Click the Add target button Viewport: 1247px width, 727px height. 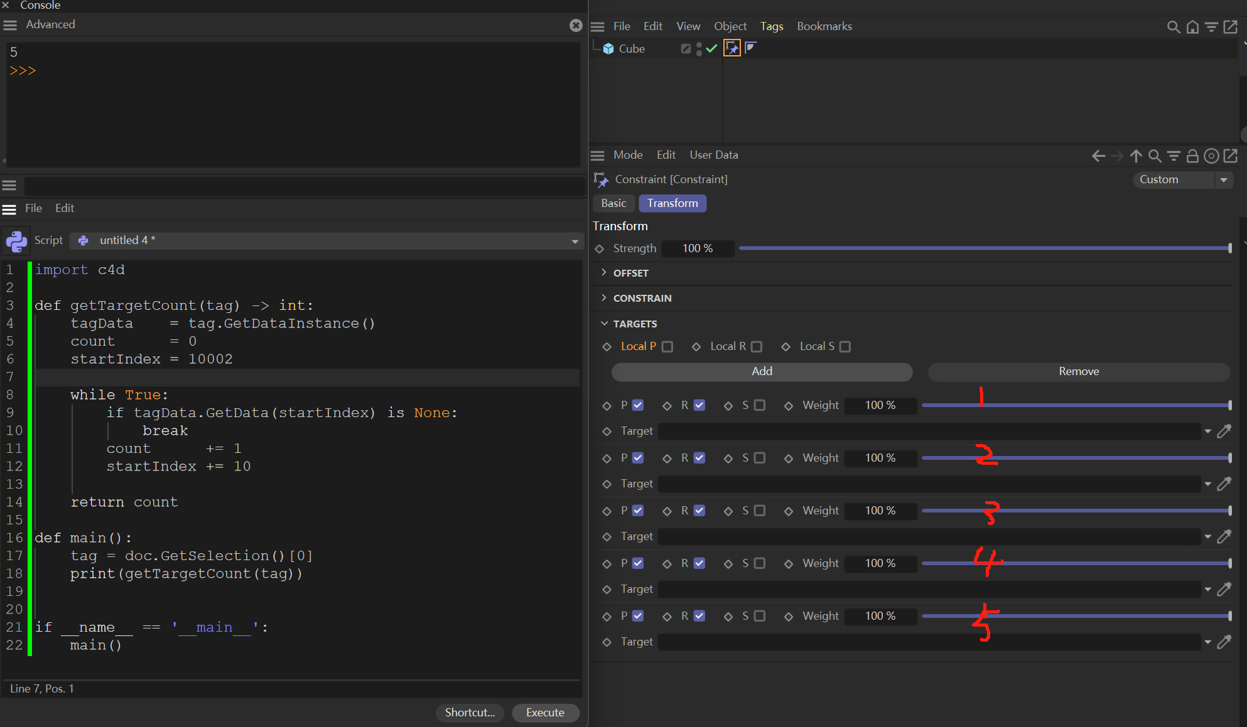coord(762,371)
